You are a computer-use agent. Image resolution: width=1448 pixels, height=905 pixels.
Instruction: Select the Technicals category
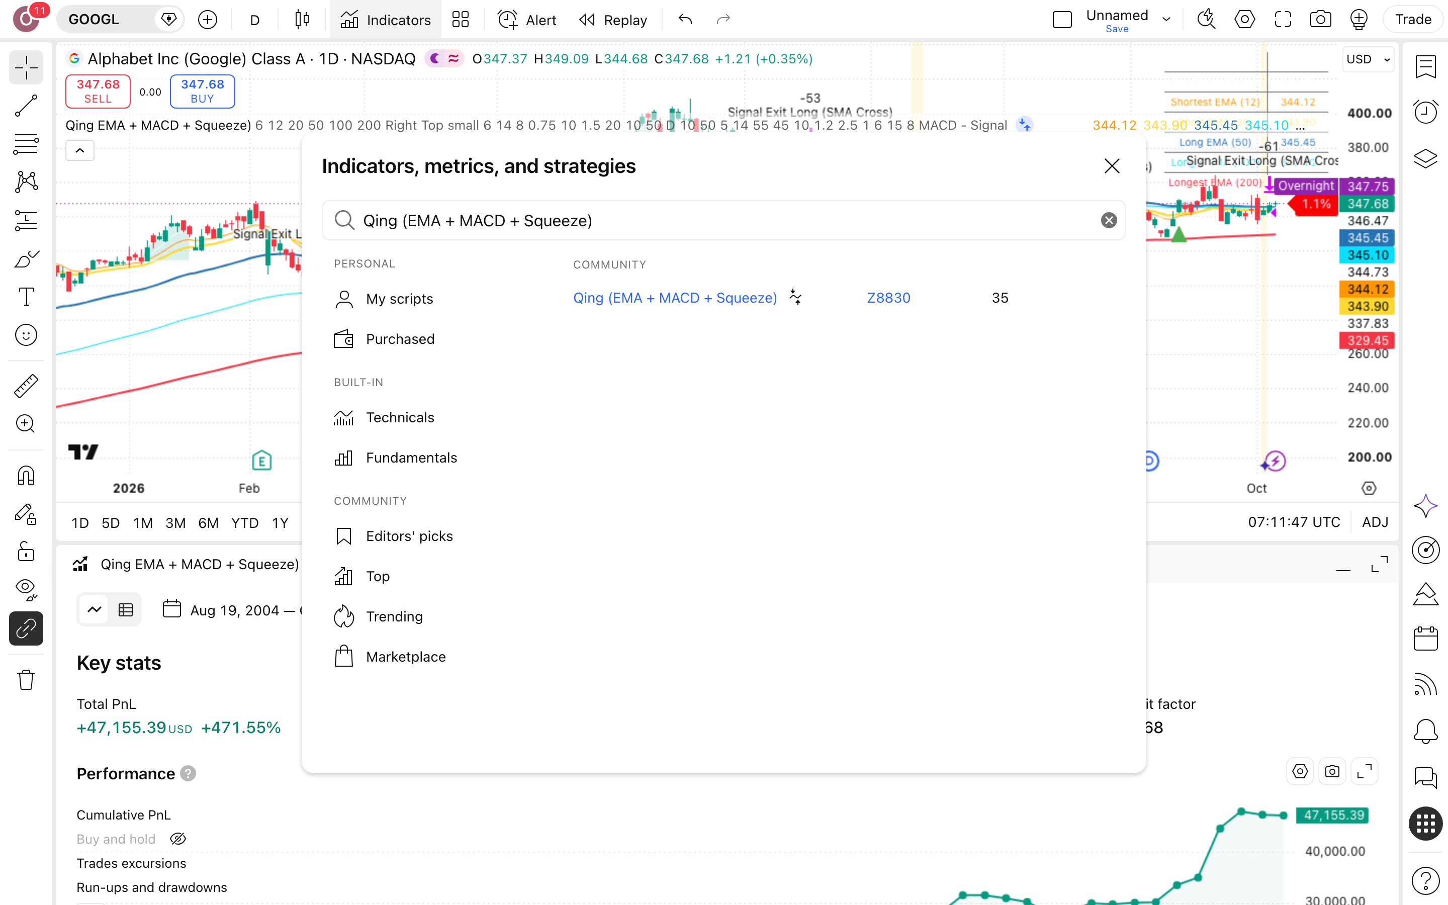(x=384, y=417)
